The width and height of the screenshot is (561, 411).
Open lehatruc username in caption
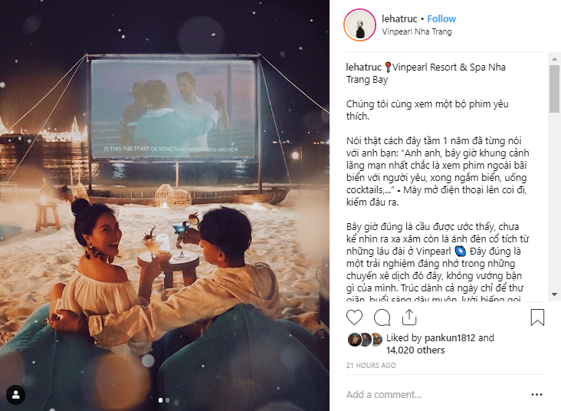[364, 67]
